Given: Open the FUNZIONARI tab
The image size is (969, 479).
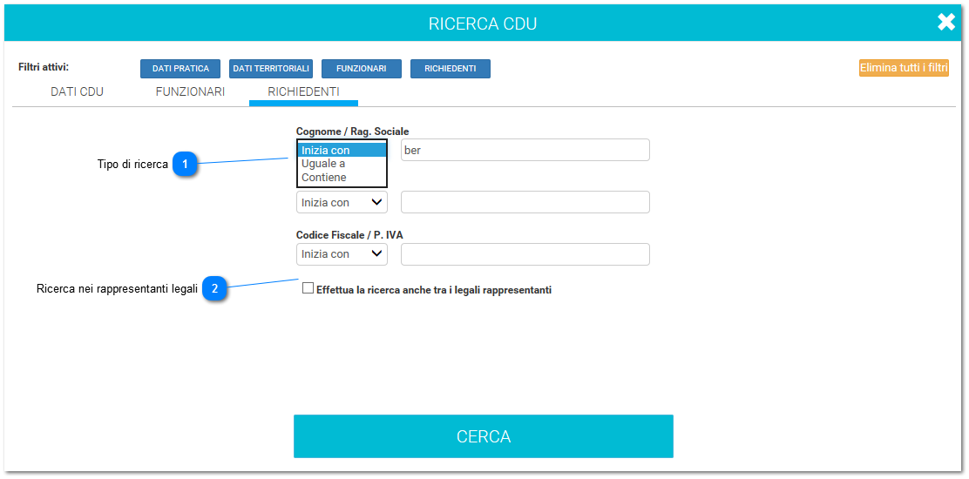Looking at the screenshot, I should click(190, 92).
